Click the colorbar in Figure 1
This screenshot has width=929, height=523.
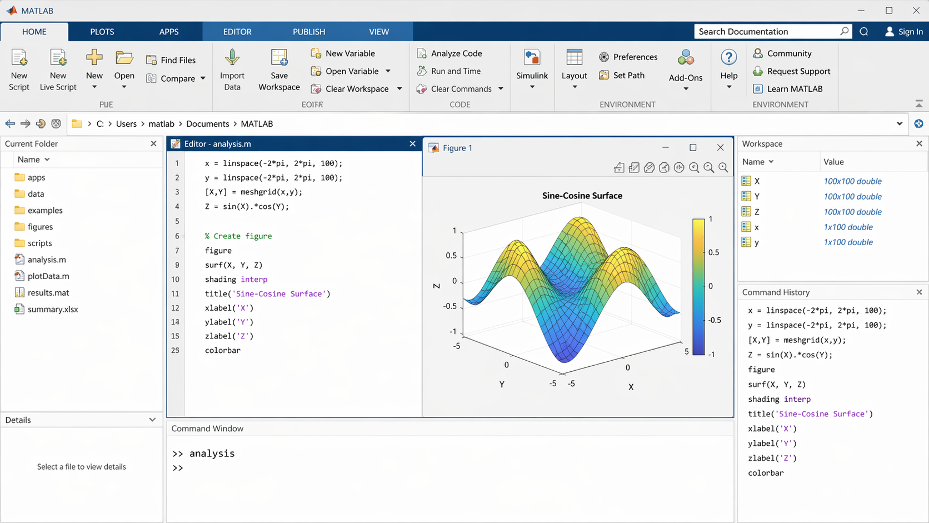pyautogui.click(x=698, y=287)
